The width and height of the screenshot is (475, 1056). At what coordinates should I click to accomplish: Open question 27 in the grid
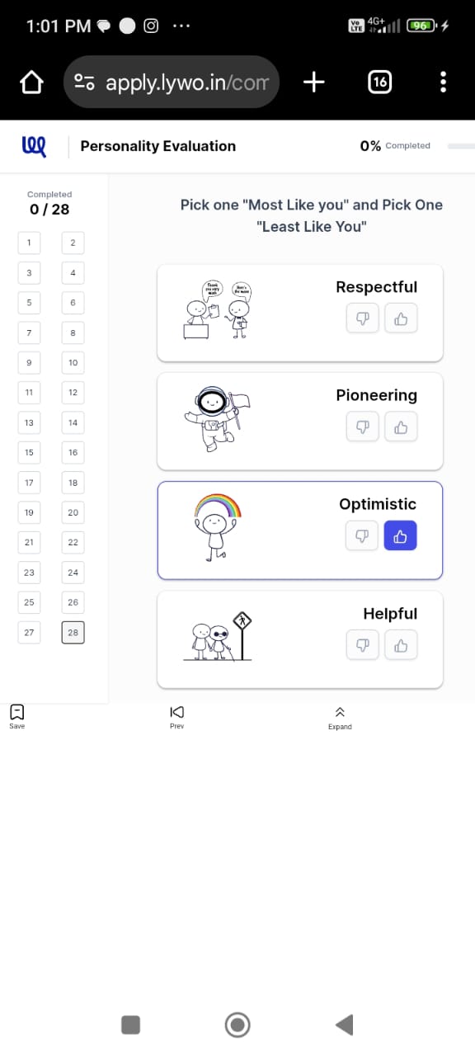pyautogui.click(x=29, y=633)
